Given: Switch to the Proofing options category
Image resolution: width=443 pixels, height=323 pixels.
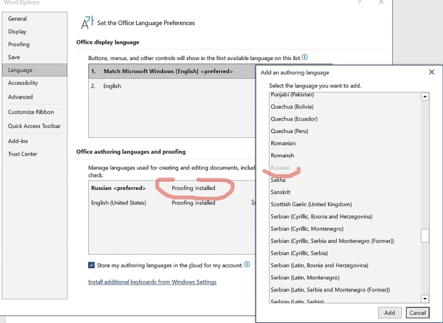Looking at the screenshot, I should coord(19,44).
